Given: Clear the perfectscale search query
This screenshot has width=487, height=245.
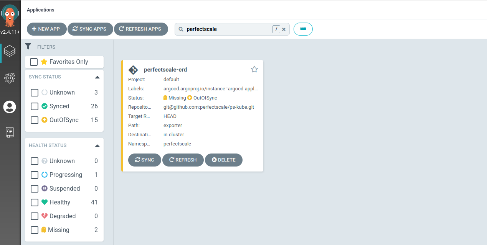Looking at the screenshot, I should click(284, 29).
